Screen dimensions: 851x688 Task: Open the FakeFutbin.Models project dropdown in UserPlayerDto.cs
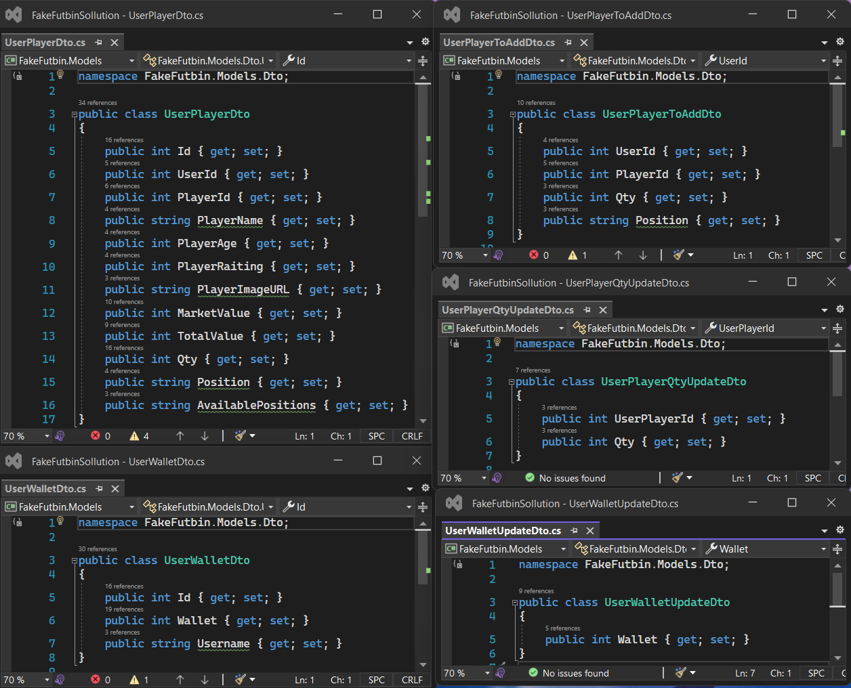point(68,60)
